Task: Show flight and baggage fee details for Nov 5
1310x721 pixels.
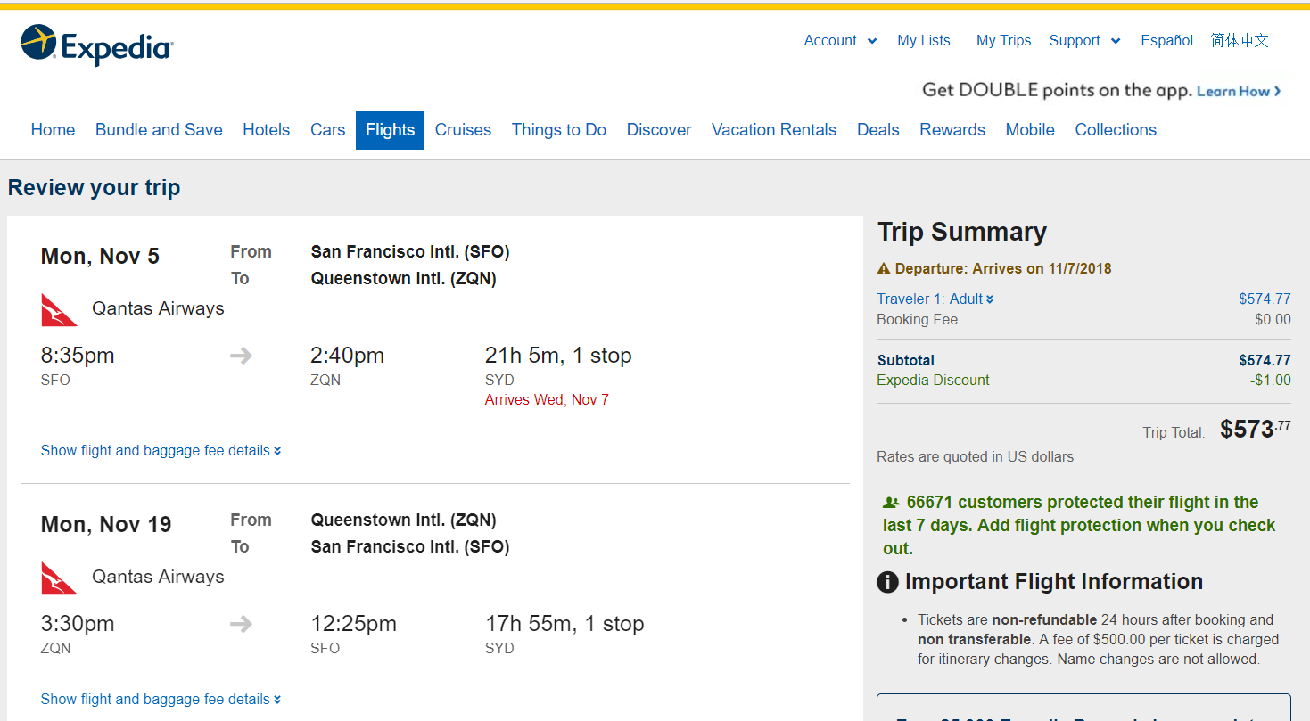Action: [x=161, y=451]
